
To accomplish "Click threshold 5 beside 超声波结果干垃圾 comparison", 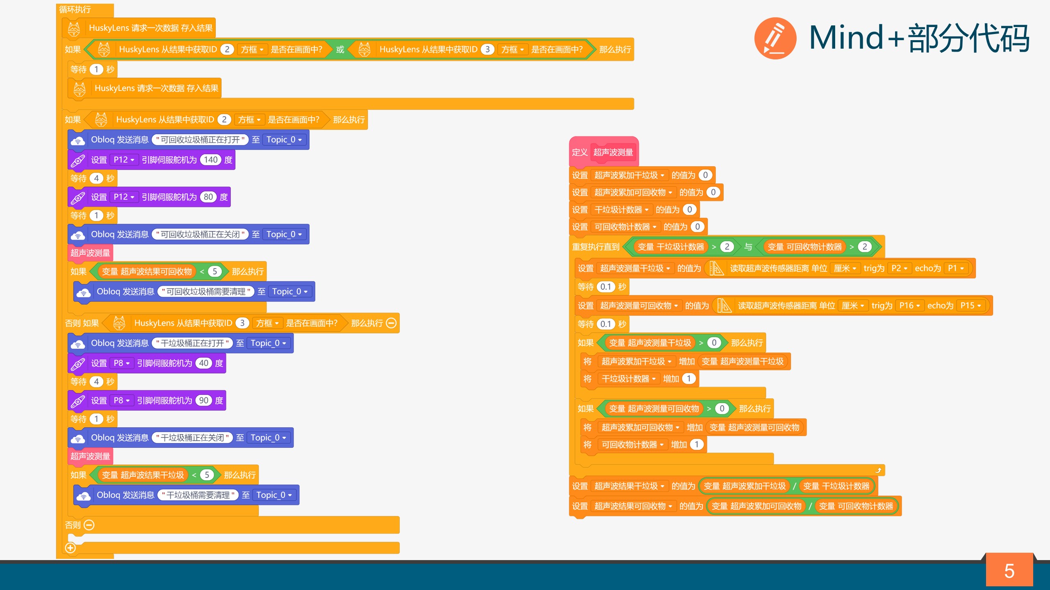I will pos(207,475).
